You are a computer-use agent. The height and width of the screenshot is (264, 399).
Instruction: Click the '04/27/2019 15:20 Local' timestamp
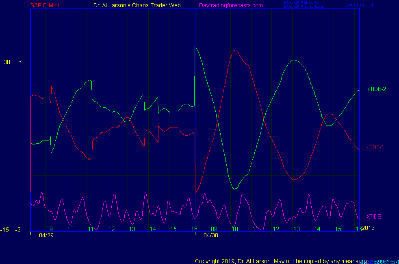(304, 6)
